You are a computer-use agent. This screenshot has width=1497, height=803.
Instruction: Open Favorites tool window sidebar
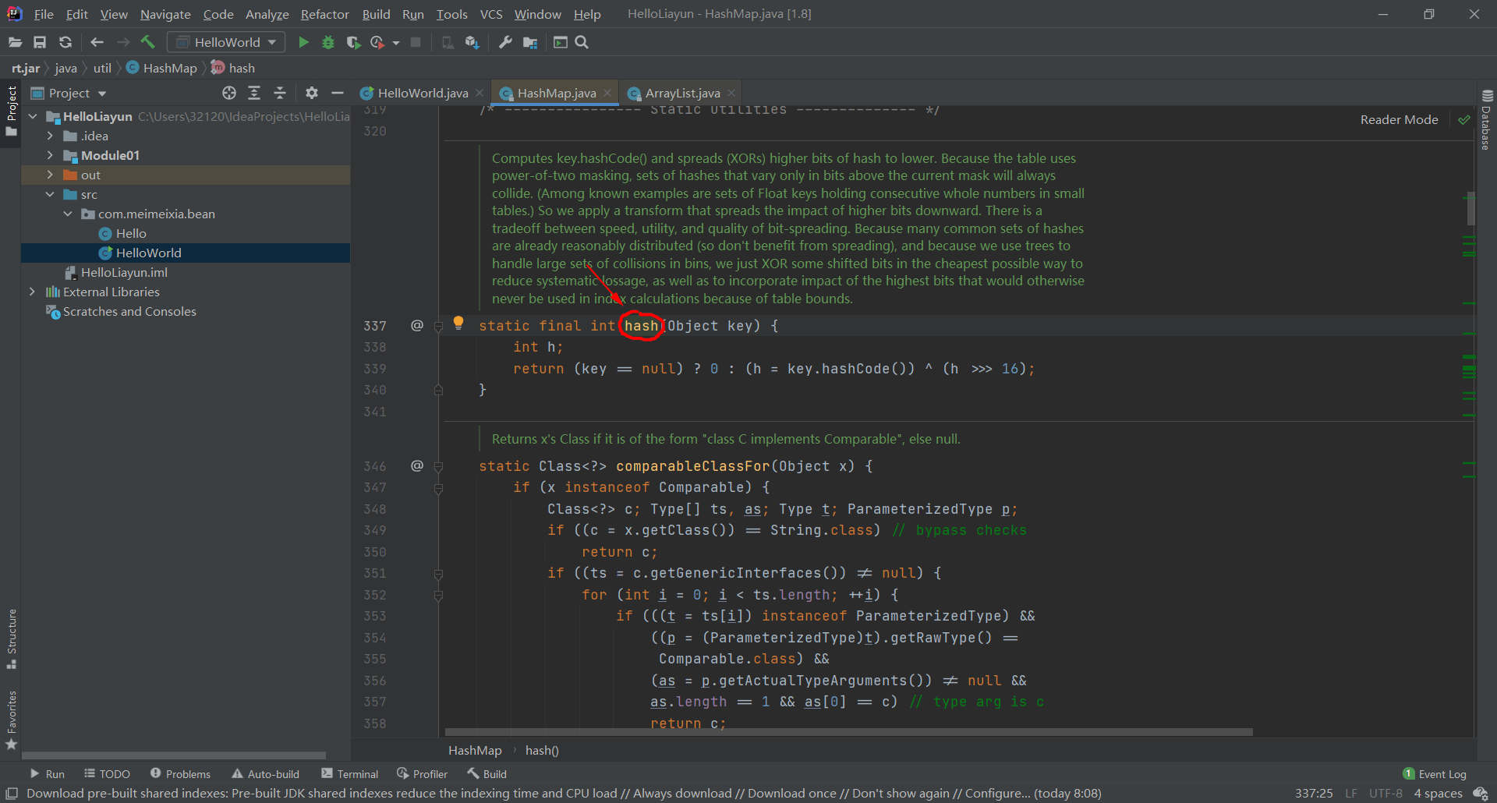click(x=12, y=720)
